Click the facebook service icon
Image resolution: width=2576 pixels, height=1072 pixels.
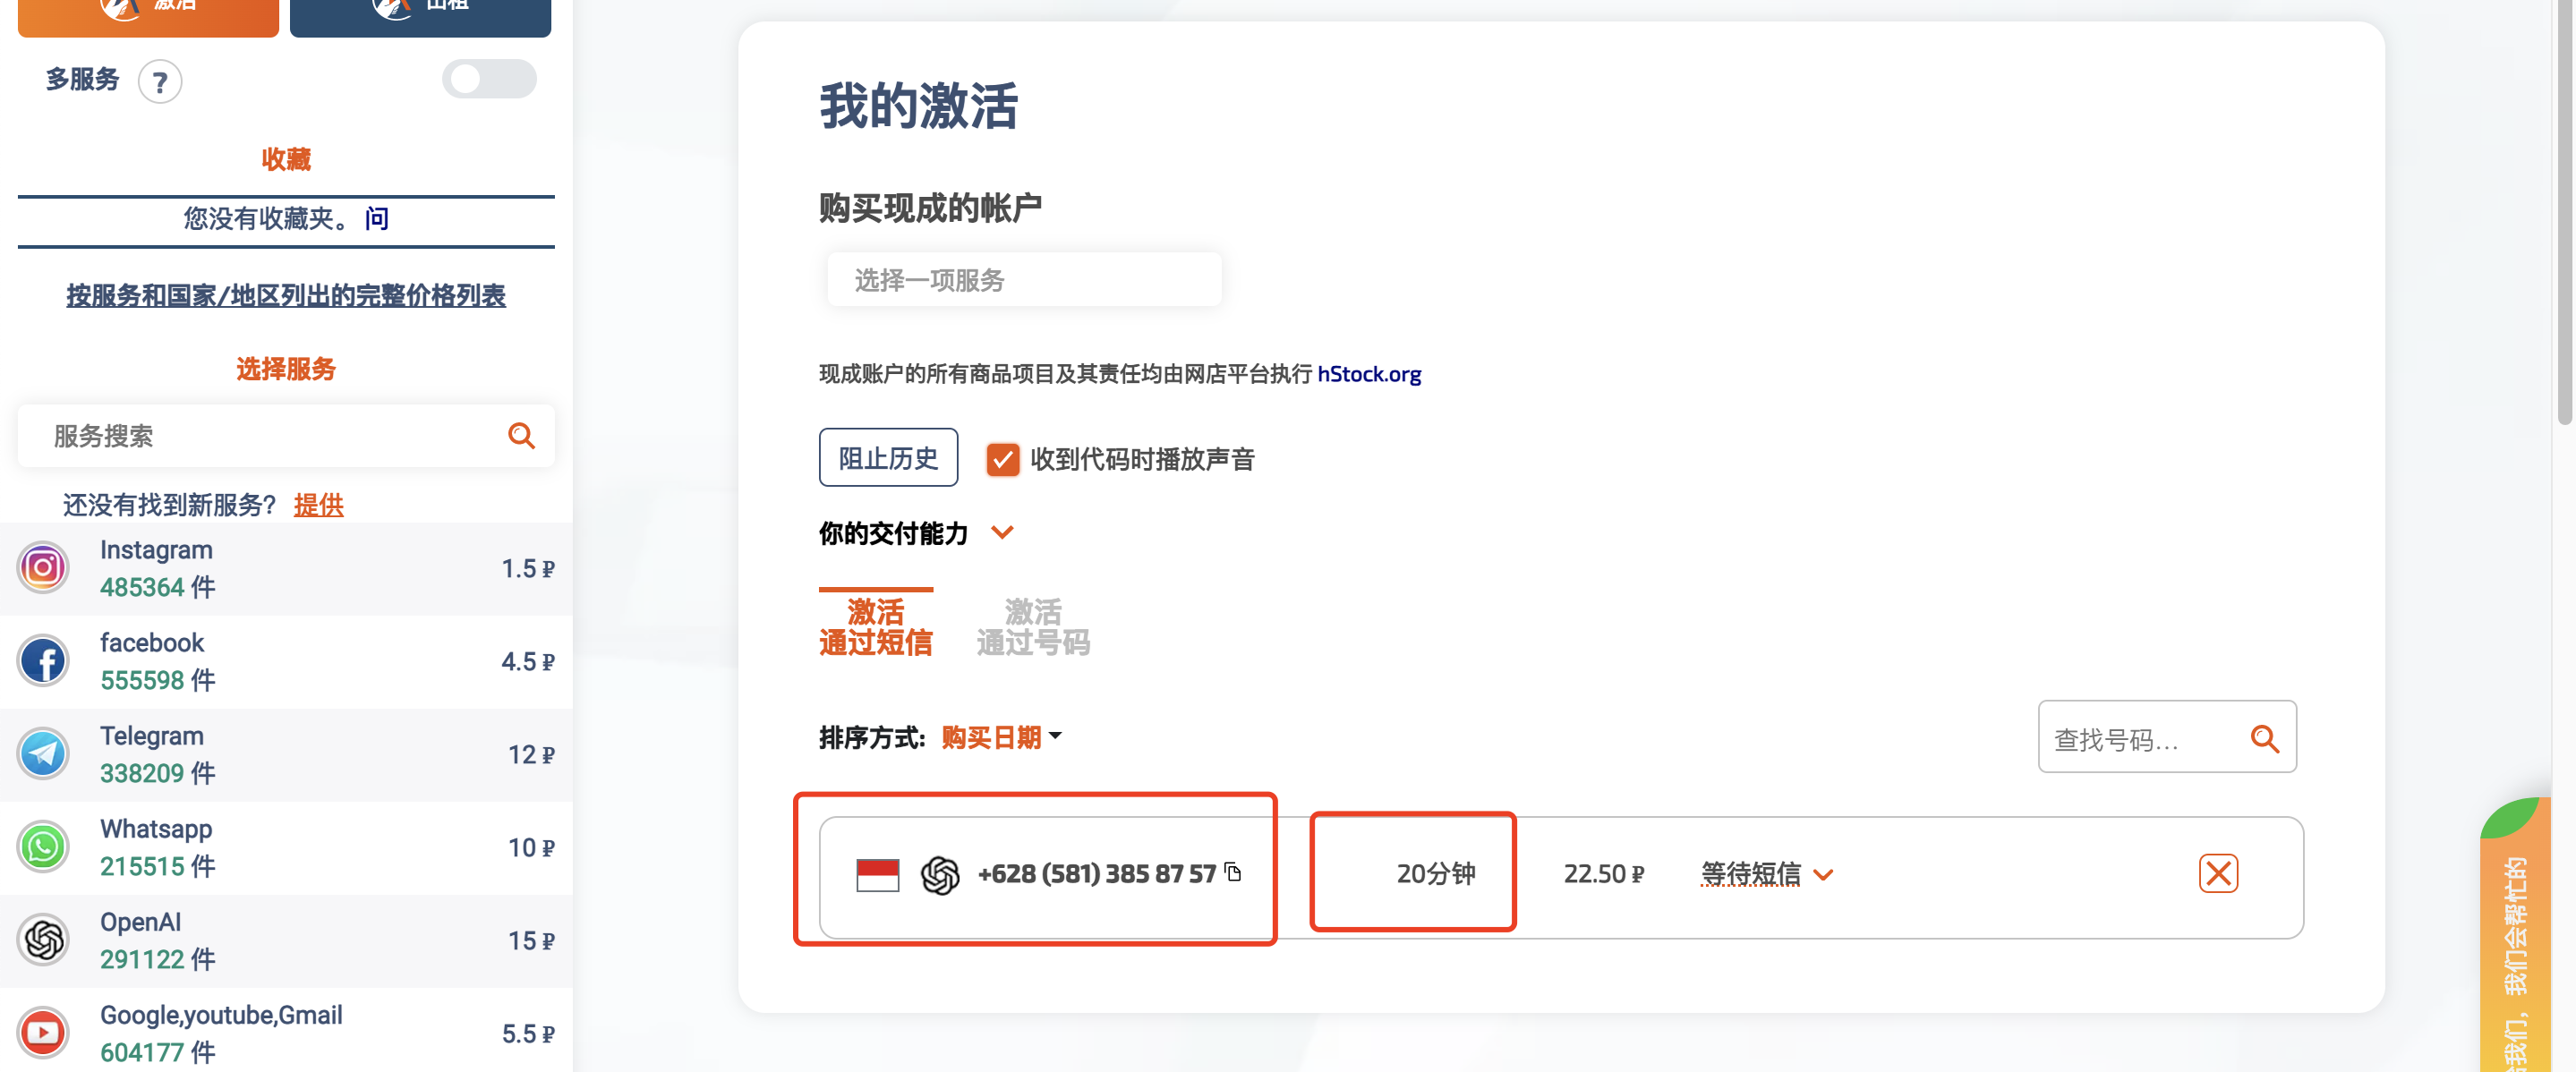click(x=43, y=661)
